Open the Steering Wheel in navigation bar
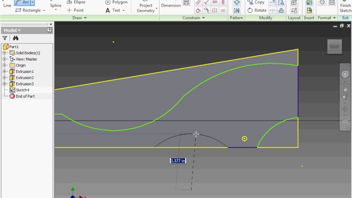This screenshot has width=352, height=198. coord(345,74)
